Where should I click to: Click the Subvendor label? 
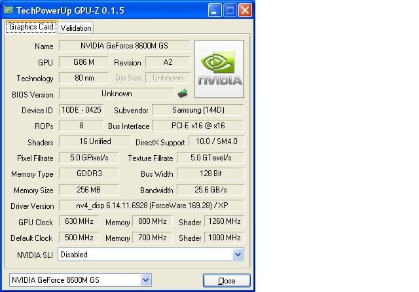(x=131, y=111)
